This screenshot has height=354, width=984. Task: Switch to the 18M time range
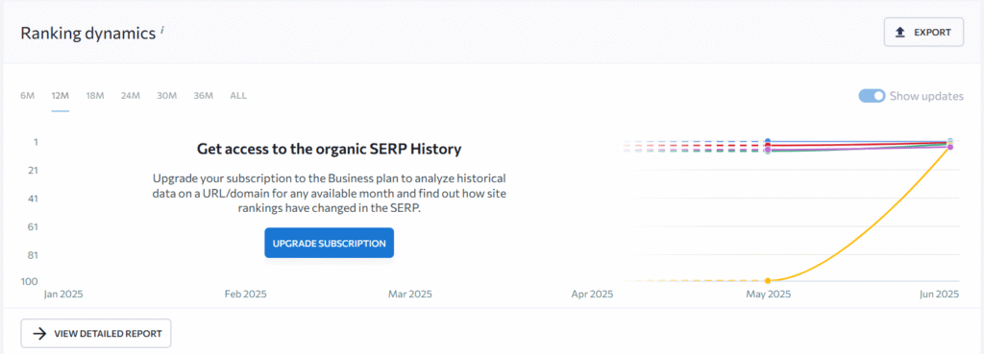[95, 96]
